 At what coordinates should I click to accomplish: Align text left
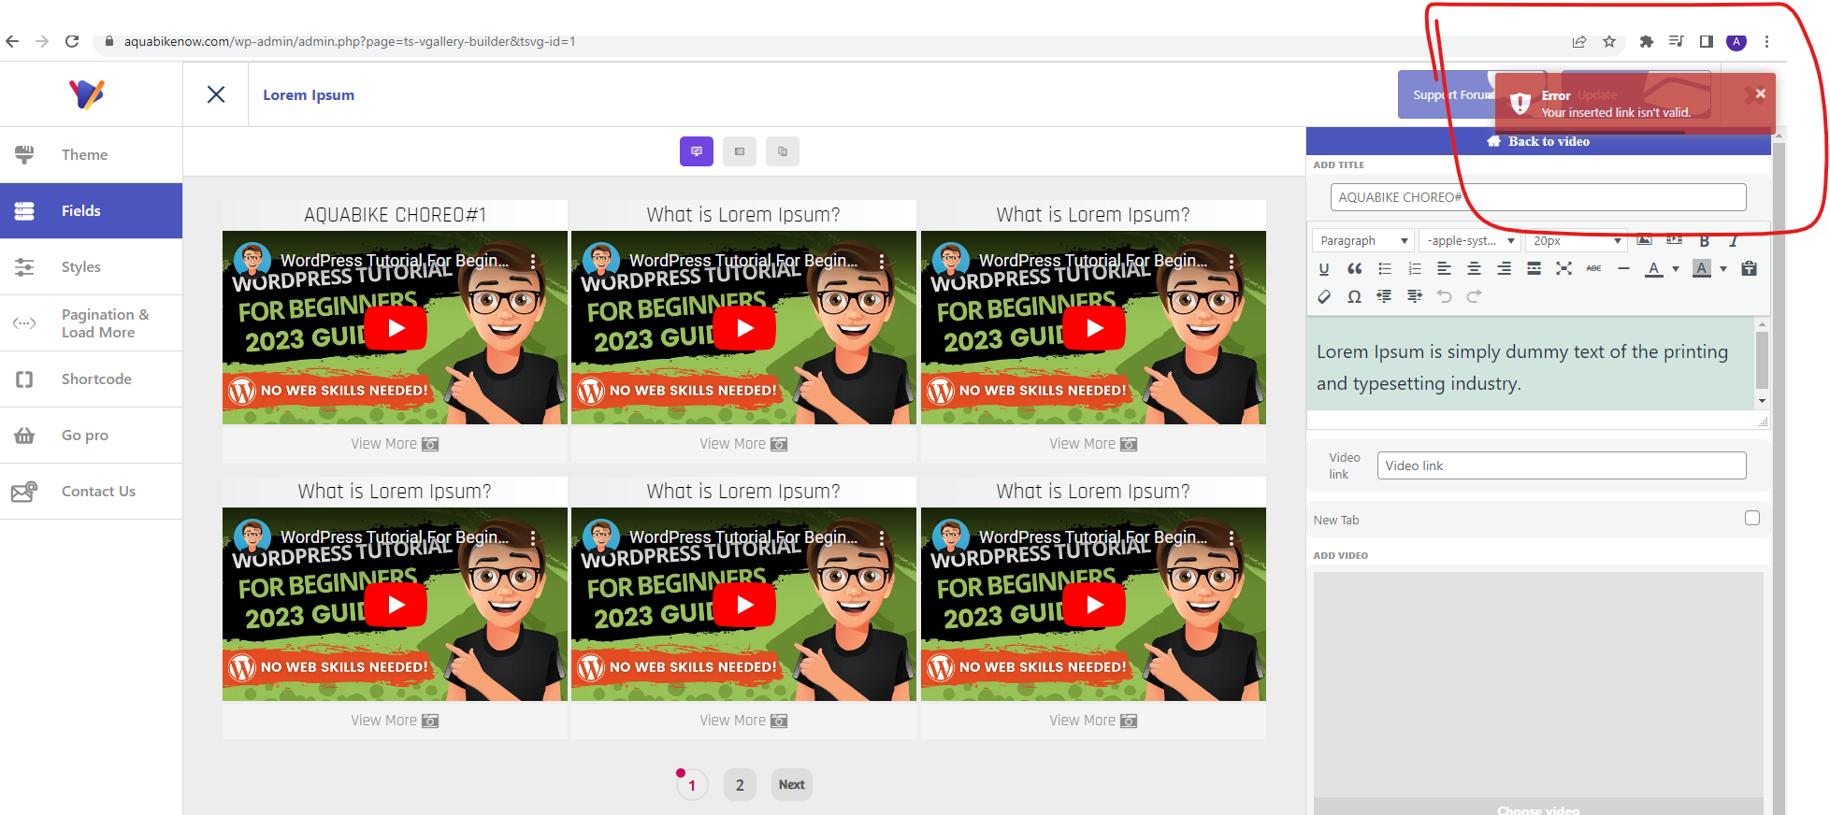(1444, 268)
